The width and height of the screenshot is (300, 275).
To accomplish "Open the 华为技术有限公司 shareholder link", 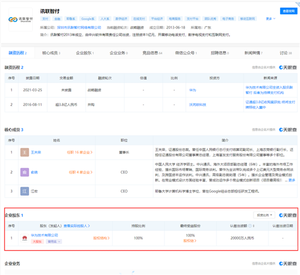I will 44,235.
